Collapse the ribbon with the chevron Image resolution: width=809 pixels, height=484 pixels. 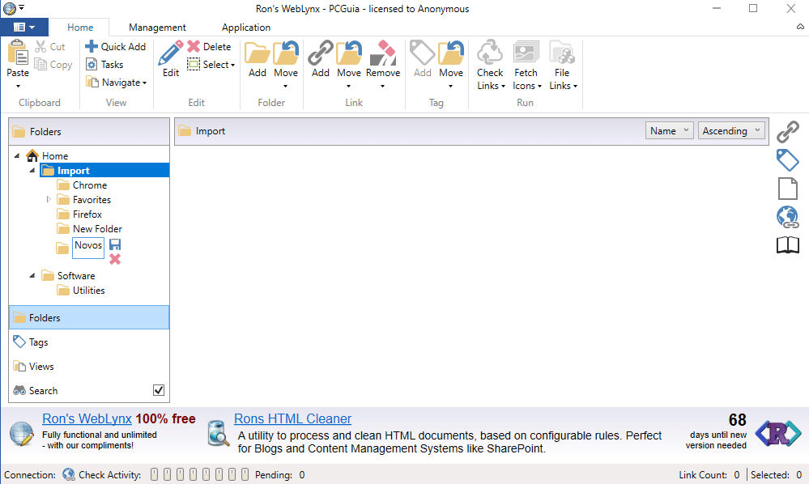pos(800,27)
